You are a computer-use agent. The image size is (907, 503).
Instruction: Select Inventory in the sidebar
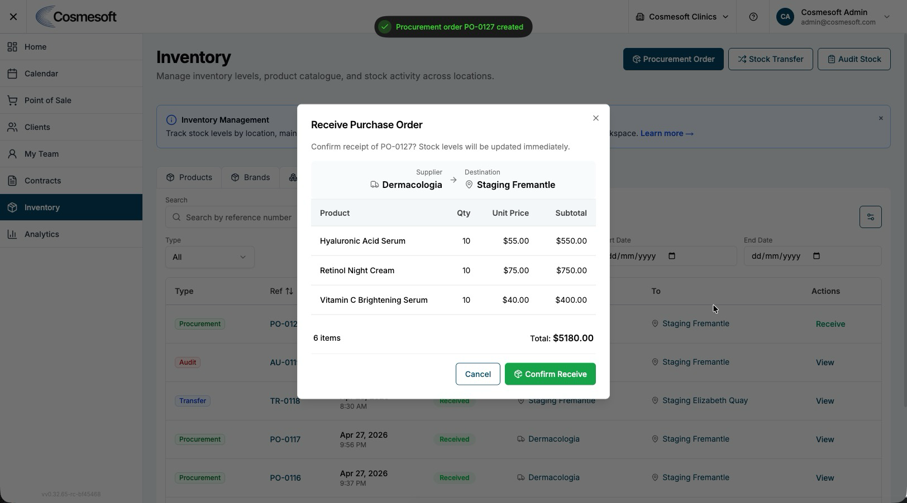71,207
